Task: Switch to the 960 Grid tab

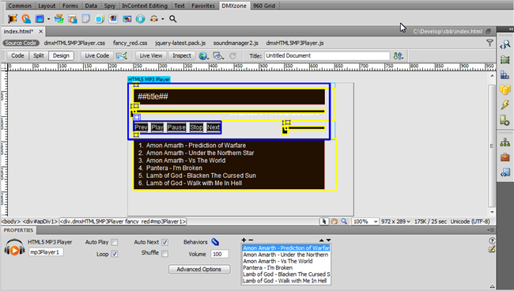Action: [x=264, y=6]
